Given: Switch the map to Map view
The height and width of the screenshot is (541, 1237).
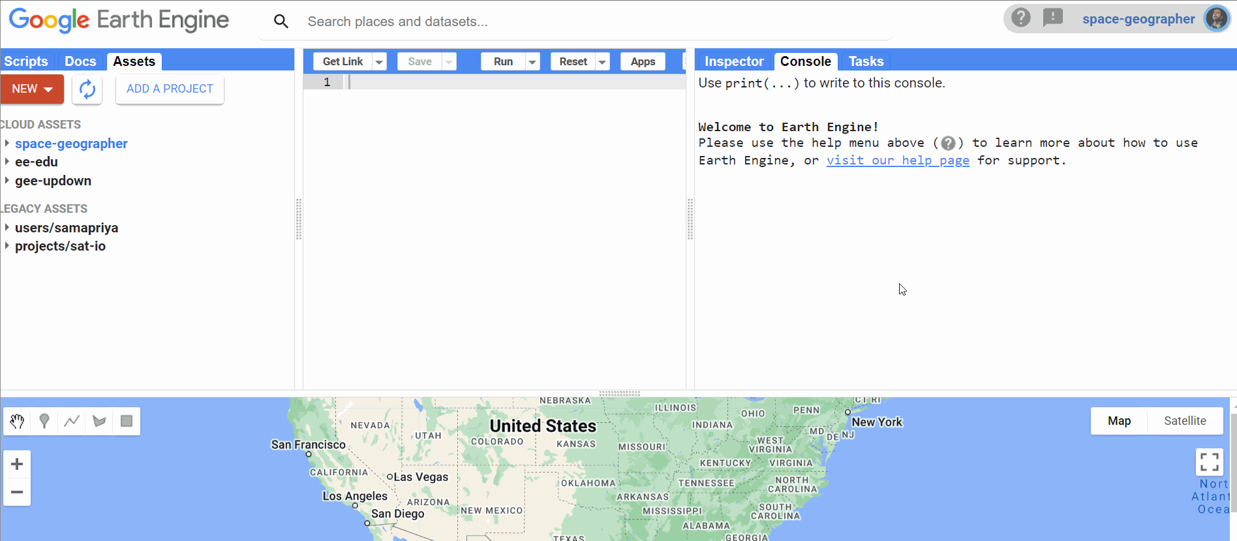Looking at the screenshot, I should [x=1119, y=421].
